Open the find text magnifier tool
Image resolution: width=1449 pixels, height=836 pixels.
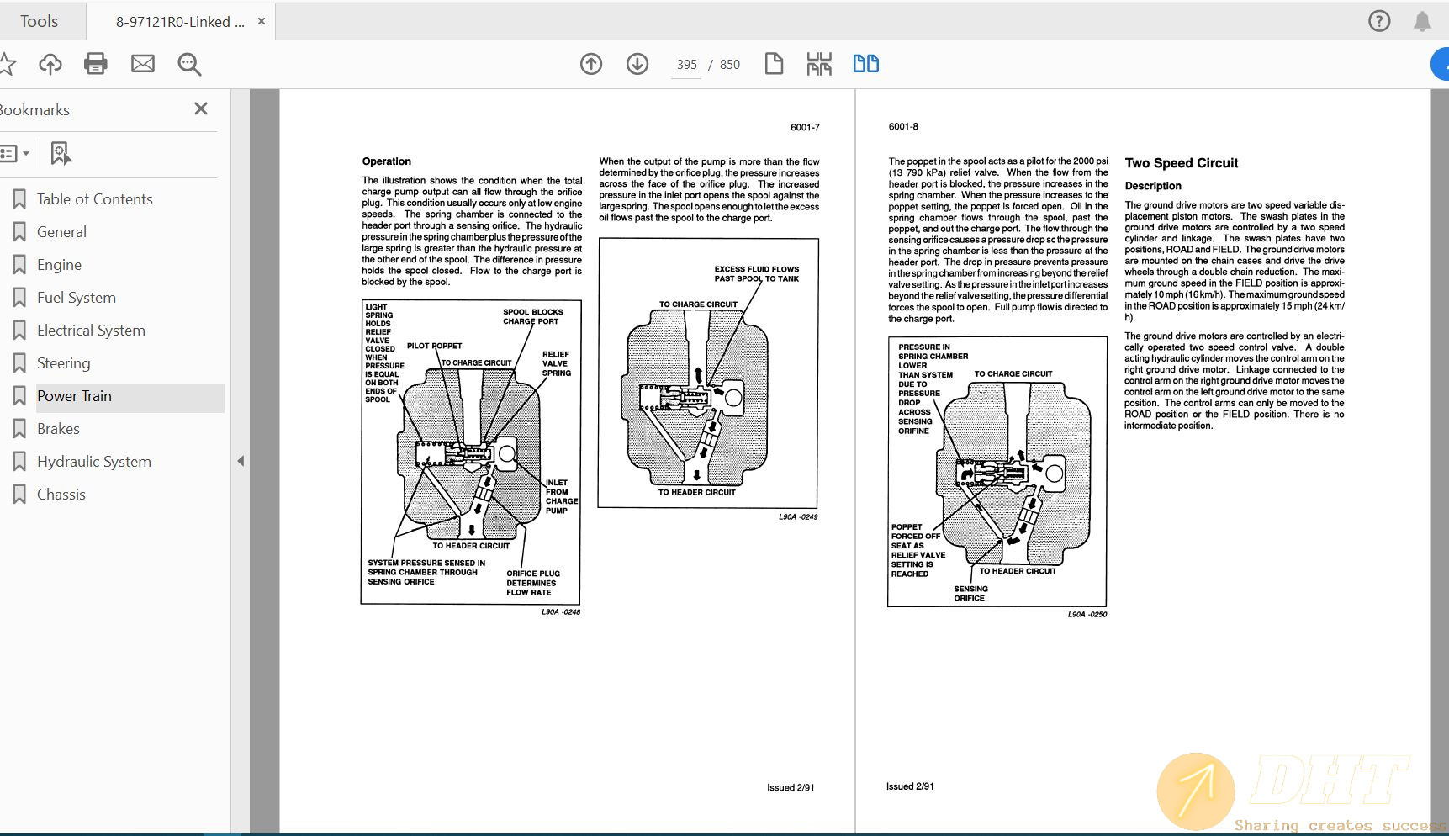(189, 64)
